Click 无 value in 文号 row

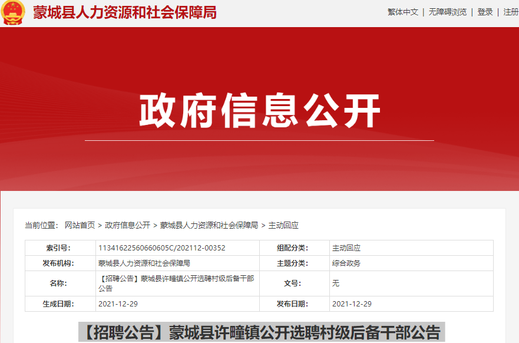click(336, 283)
